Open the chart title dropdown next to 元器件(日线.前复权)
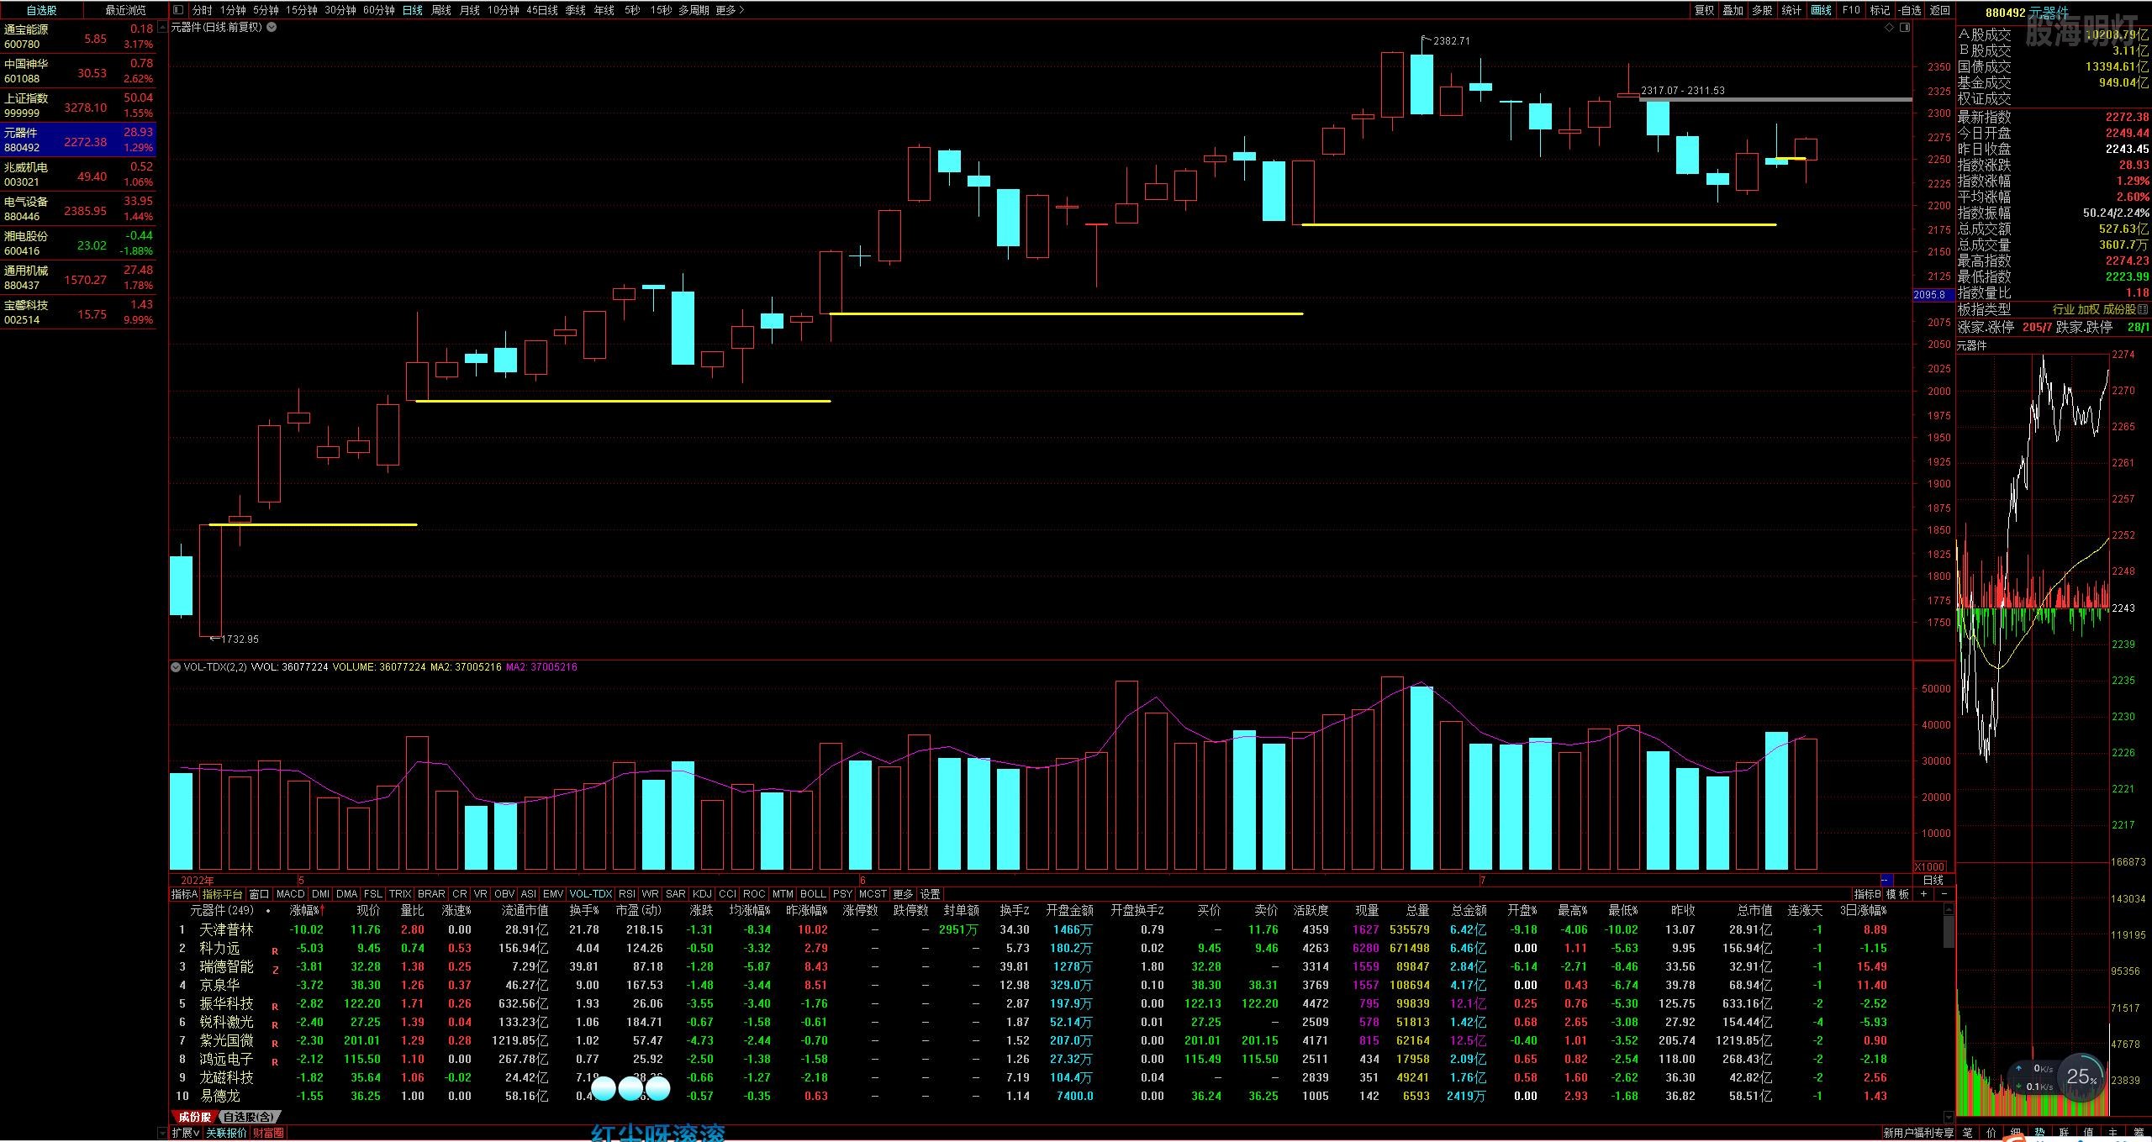Image resolution: width=2152 pixels, height=1142 pixels. pyautogui.click(x=272, y=27)
